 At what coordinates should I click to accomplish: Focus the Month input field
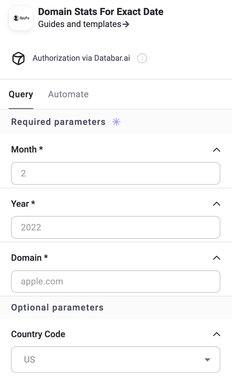tap(116, 173)
